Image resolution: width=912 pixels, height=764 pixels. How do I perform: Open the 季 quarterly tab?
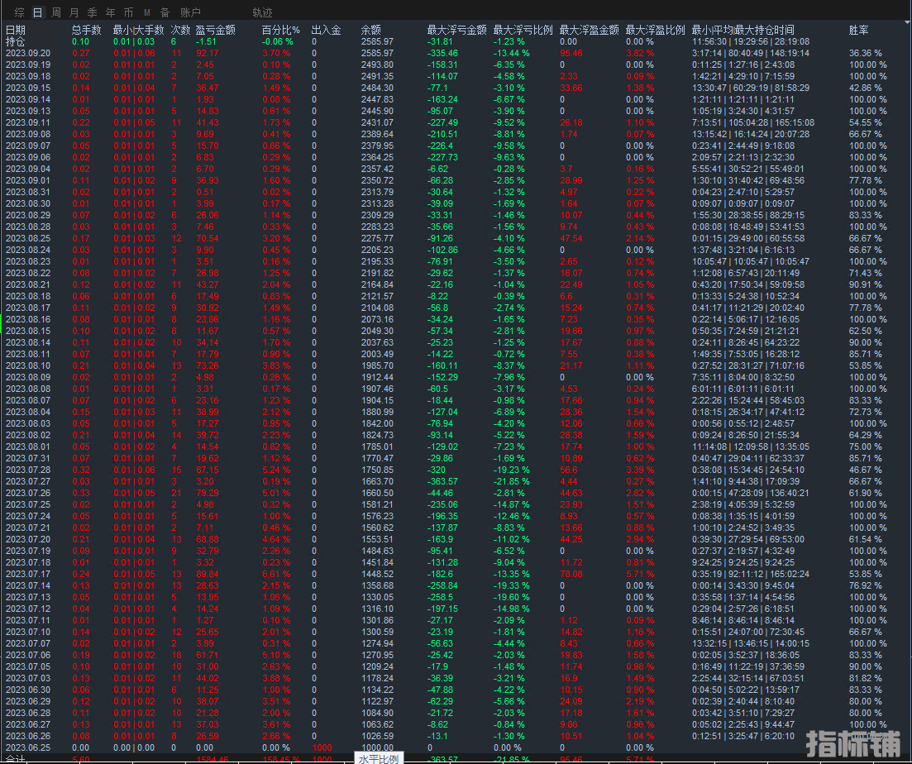point(92,12)
